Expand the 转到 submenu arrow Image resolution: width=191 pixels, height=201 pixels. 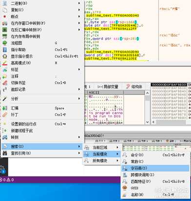point(79,137)
